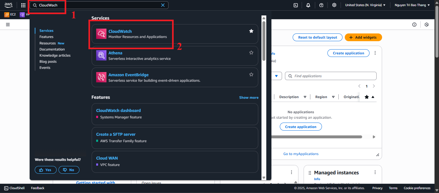Image resolution: width=439 pixels, height=193 pixels.
Task: Open the region selector United States (N. Virginia)
Action: click(x=365, y=5)
